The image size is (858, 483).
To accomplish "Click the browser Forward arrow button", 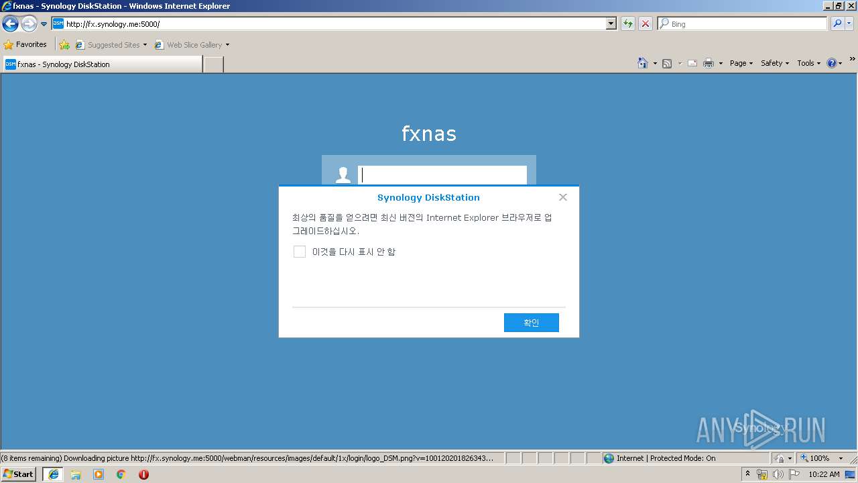I will 29,24.
